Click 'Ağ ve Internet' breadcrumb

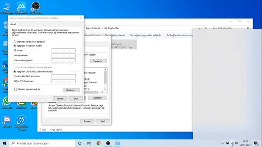pyautogui.click(x=93, y=28)
